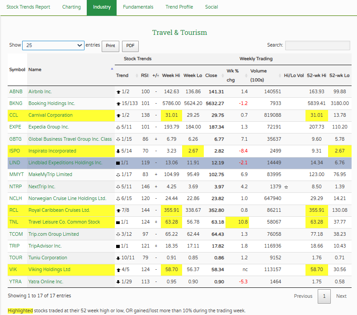The image size is (357, 315).
Task: Open the RCL symbol link
Action: coord(14,210)
